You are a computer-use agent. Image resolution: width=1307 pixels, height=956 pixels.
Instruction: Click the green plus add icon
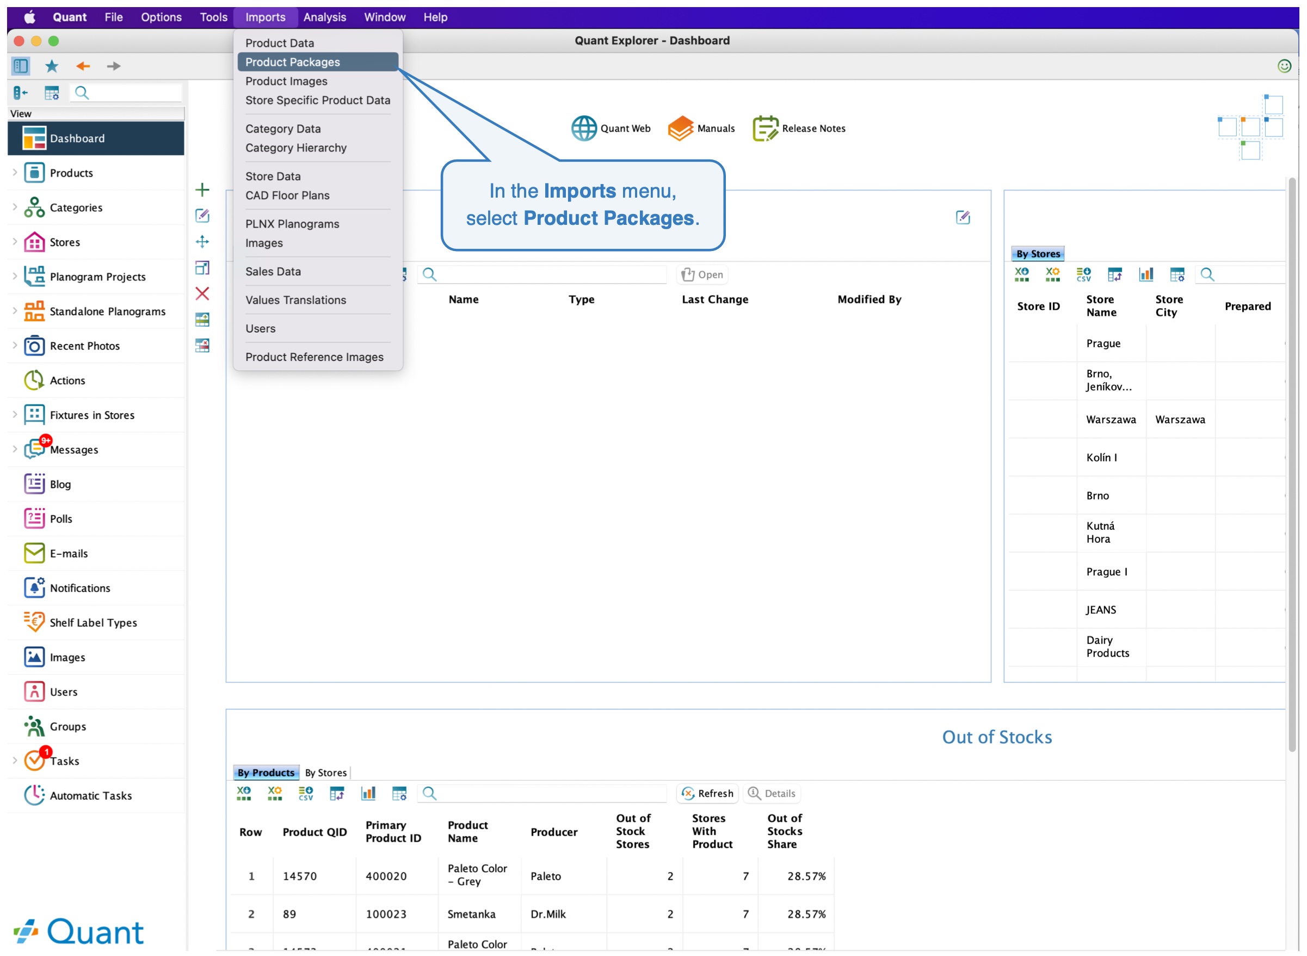coord(202,190)
